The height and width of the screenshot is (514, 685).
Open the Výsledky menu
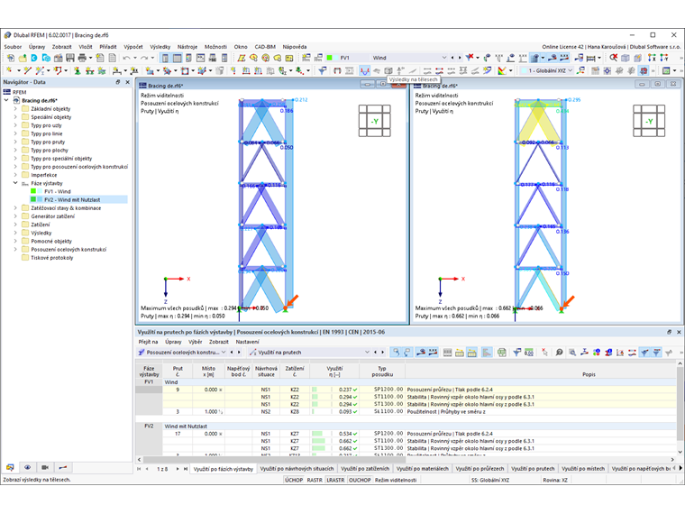(160, 47)
